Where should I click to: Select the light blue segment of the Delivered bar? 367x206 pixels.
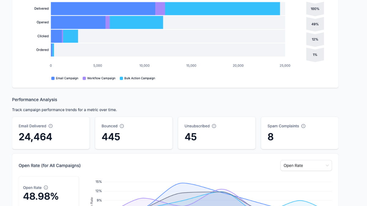(222, 9)
